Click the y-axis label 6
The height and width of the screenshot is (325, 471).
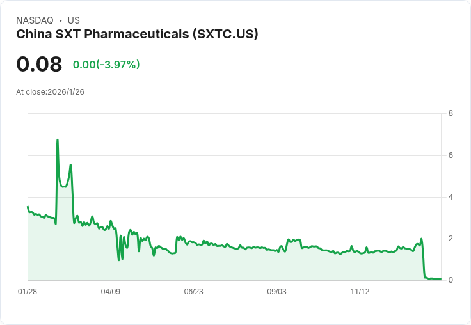pos(451,155)
